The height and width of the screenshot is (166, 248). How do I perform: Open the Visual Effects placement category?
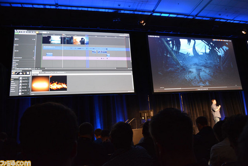[x=14, y=85]
